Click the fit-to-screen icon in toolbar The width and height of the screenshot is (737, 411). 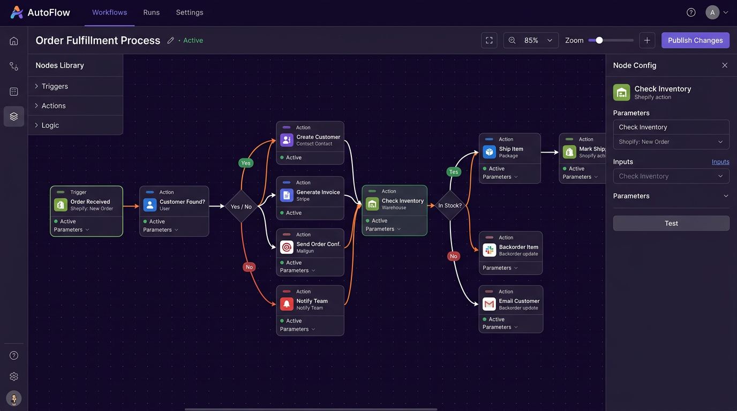tap(489, 41)
